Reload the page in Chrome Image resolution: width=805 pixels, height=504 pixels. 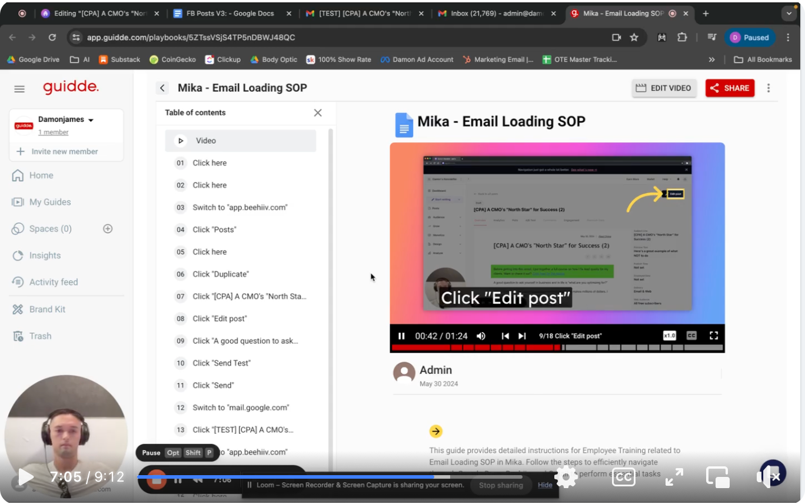[52, 37]
